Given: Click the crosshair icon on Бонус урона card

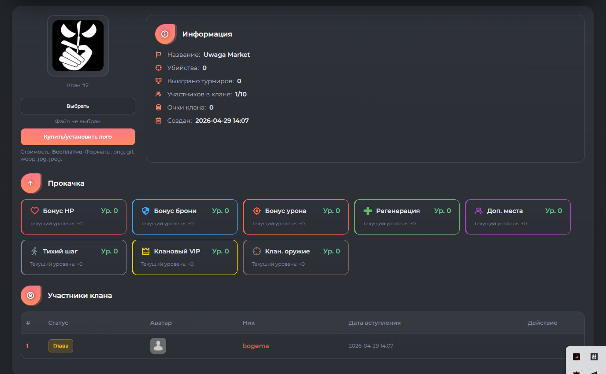Looking at the screenshot, I should [257, 211].
